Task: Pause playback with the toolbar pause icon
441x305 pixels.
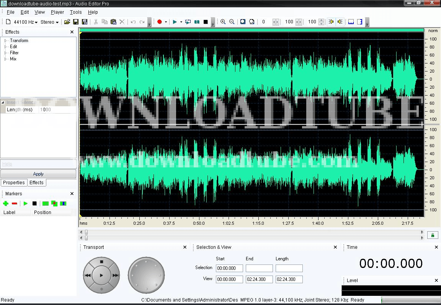Action: [197, 22]
